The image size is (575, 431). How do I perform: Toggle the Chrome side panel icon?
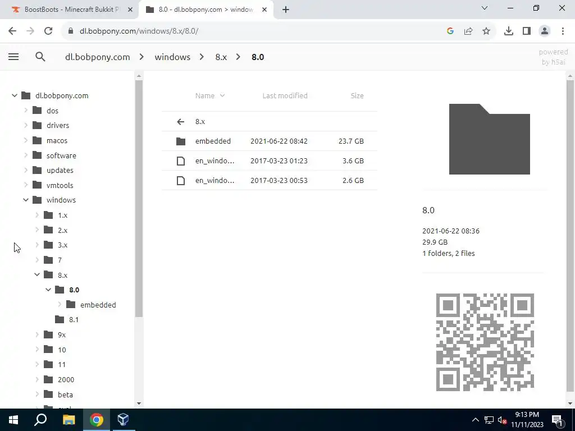pos(527,31)
